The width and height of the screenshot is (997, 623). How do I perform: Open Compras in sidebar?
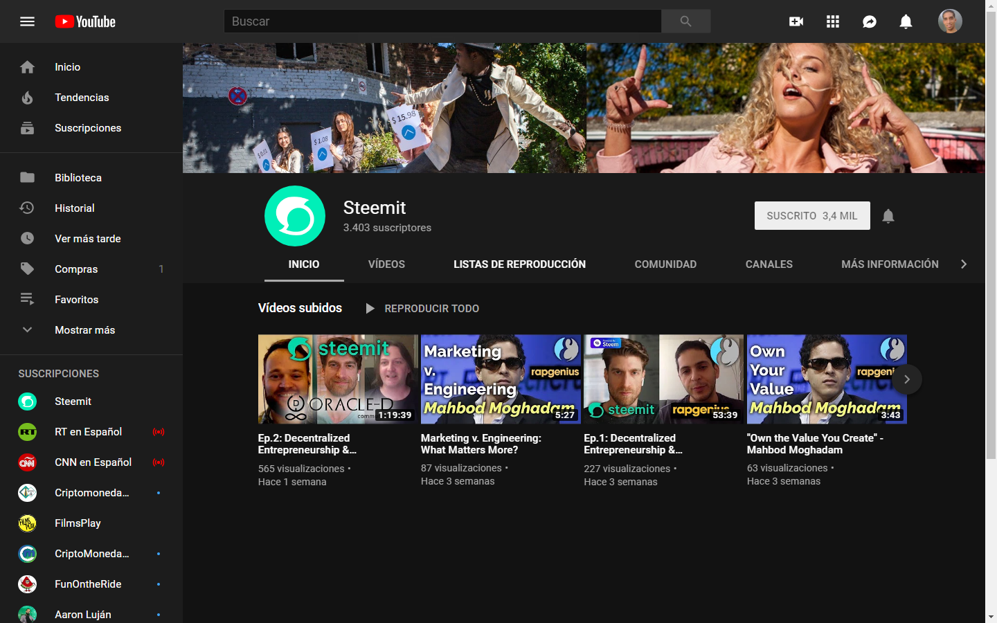point(91,269)
